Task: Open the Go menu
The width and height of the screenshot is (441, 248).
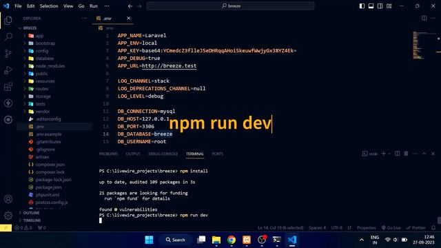Action: [81, 6]
